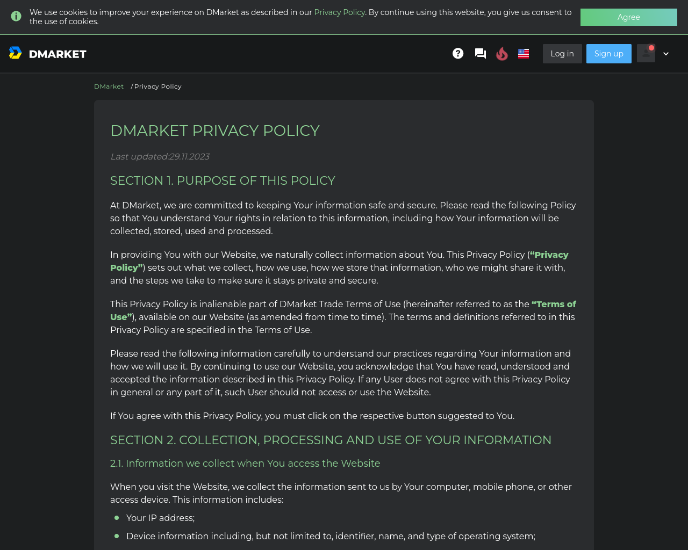The image size is (688, 550).
Task: Open Privacy Policy link in cookie banner
Action: tap(340, 12)
